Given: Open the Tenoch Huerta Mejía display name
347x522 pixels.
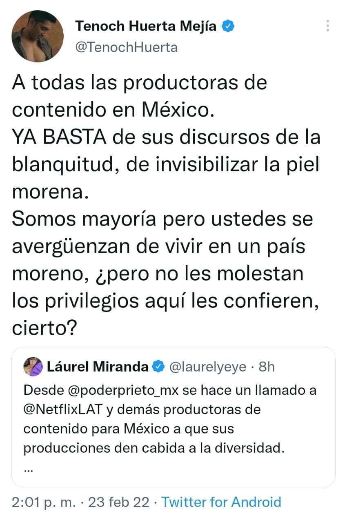Looking at the screenshot, I should coord(146,27).
